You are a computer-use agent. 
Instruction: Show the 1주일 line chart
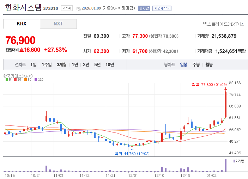point(47,64)
